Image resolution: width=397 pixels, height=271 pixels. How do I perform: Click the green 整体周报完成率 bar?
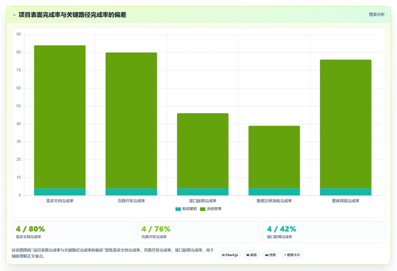tap(346, 124)
